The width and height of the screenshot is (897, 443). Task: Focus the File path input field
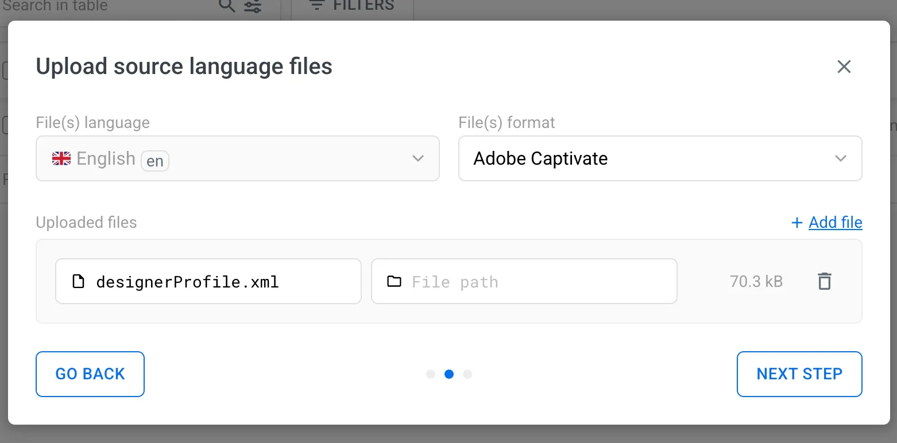coord(534,281)
